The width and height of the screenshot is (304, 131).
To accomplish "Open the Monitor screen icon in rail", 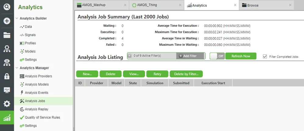I will [7, 90].
